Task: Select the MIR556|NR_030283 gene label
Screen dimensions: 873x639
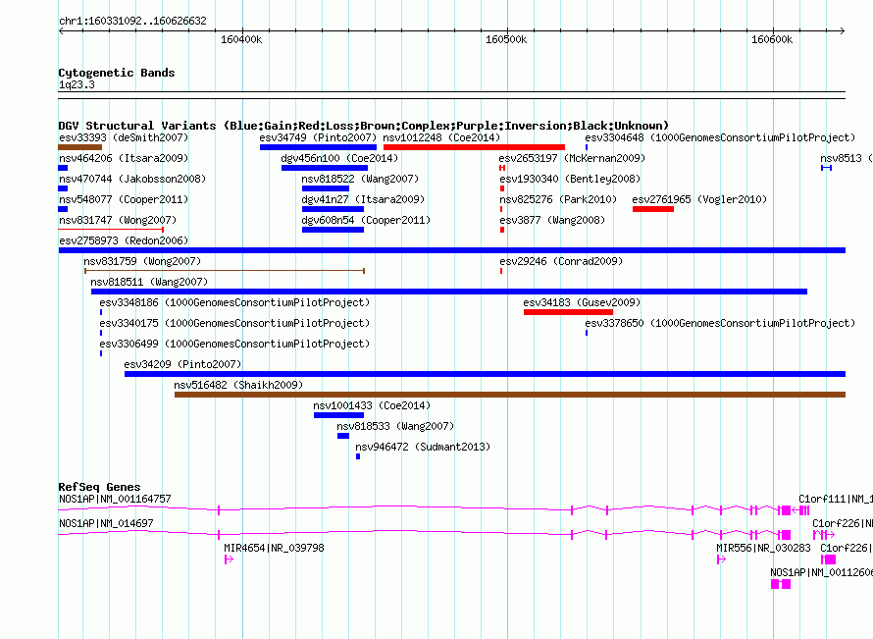Action: [x=763, y=548]
